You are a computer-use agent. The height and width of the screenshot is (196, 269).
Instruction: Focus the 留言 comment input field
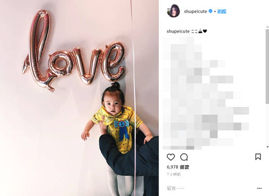coord(211,188)
